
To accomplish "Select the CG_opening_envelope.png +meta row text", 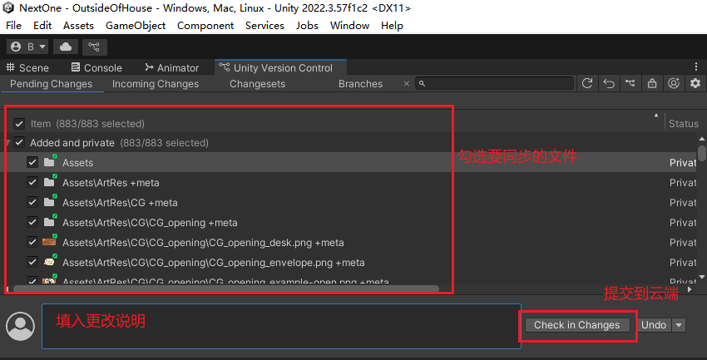I will (213, 262).
